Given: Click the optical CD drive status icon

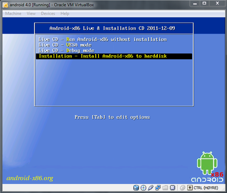Looking at the screenshot, I should click(144, 188).
